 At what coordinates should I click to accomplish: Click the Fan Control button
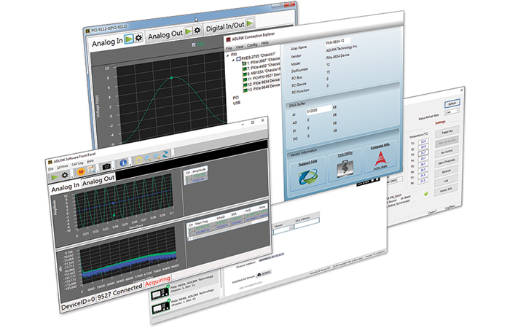[x=447, y=152]
